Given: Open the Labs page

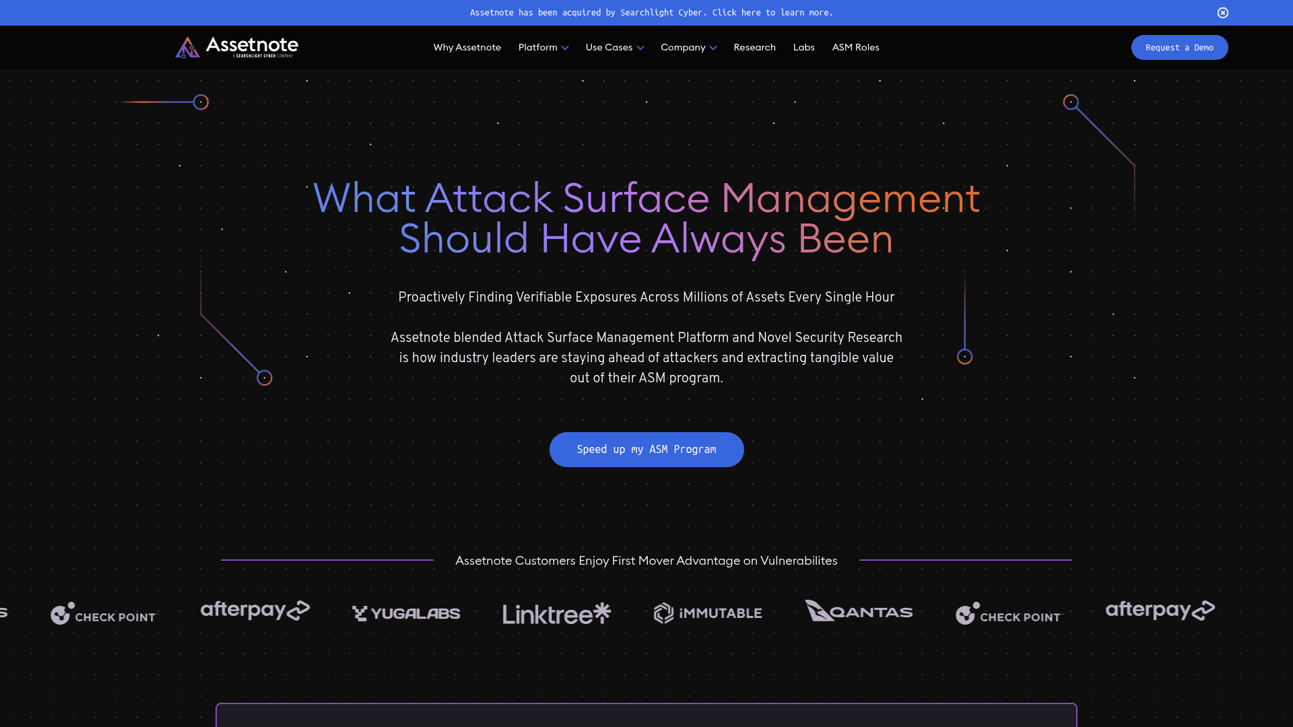Looking at the screenshot, I should pos(803,47).
